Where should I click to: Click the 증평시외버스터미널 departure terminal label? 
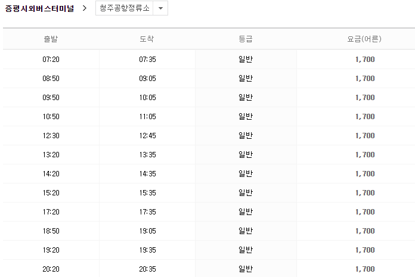point(39,8)
